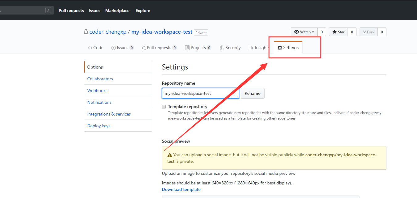Focus the Repository name input field
The width and height of the screenshot is (417, 198).
pos(201,93)
